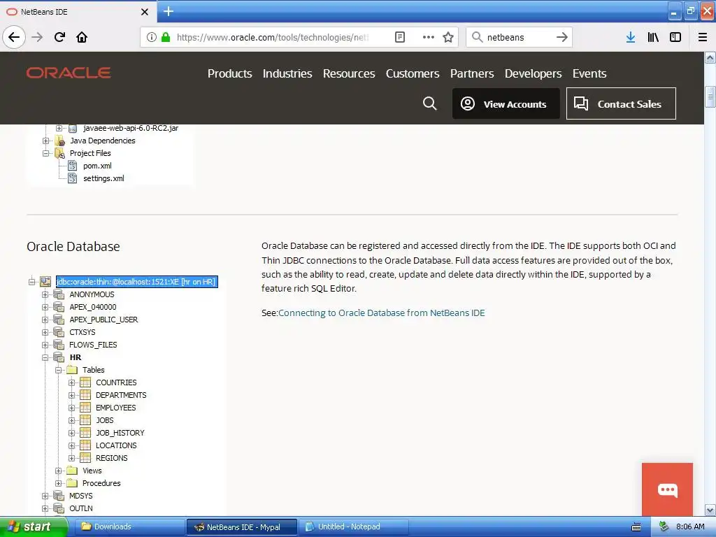Go back with the browser back arrow

point(14,37)
